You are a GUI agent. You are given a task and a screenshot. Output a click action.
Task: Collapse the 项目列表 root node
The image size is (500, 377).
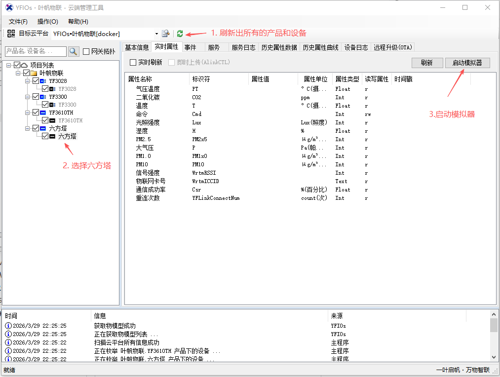click(9, 65)
